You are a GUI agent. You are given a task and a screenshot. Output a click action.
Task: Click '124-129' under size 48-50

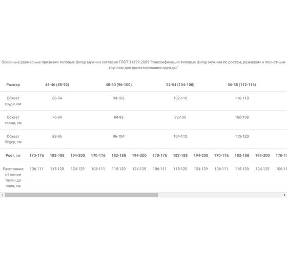tap(139, 169)
